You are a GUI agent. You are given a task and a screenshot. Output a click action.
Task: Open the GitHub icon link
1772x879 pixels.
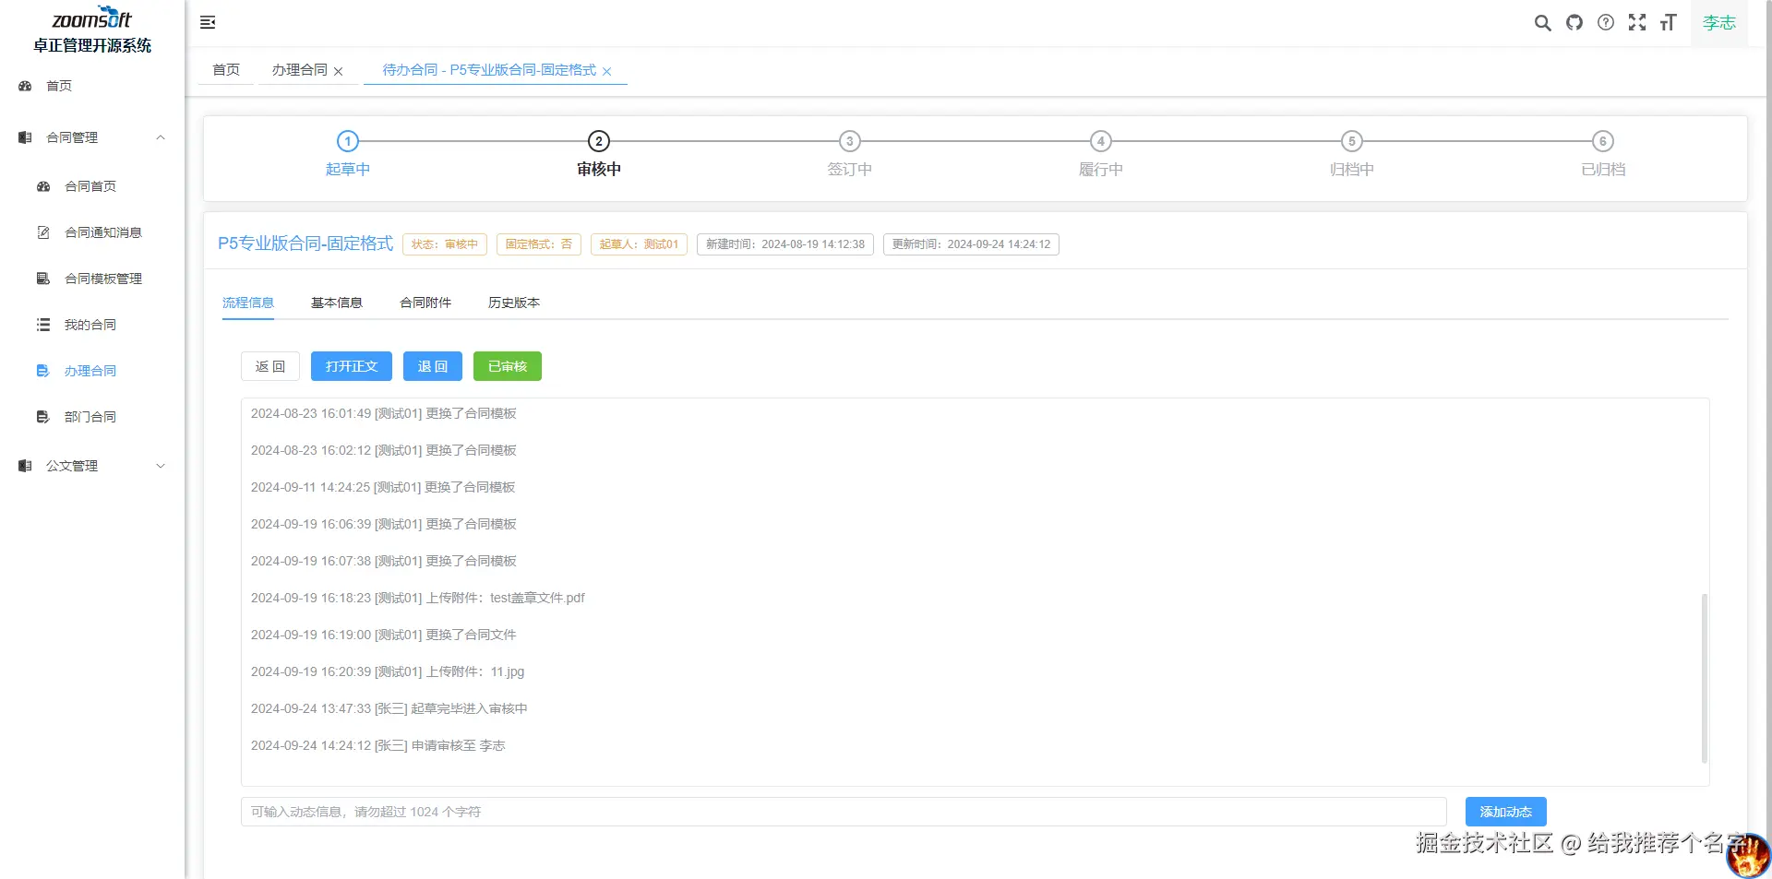[1574, 23]
